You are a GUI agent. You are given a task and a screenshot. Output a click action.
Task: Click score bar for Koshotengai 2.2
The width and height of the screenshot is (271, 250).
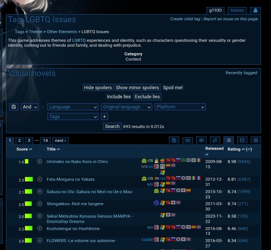(29, 229)
